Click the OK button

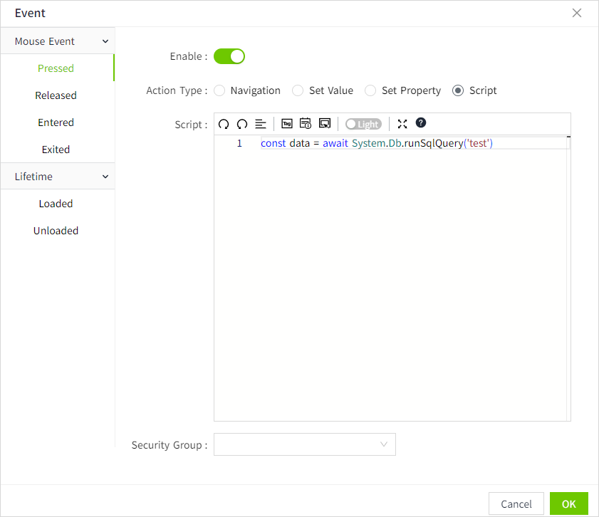pyautogui.click(x=568, y=504)
